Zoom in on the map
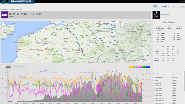This screenshot has width=185, height=104. pos(3,23)
